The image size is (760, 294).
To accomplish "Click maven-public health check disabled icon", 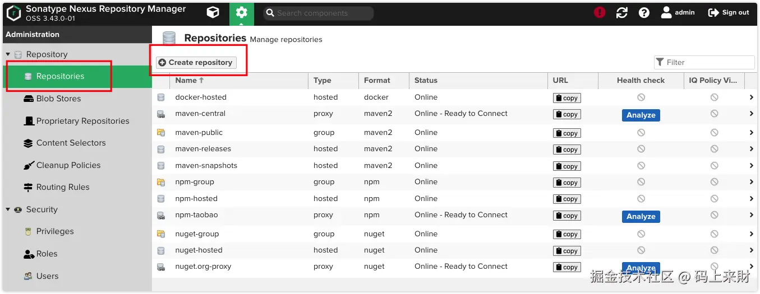I will click(x=641, y=133).
